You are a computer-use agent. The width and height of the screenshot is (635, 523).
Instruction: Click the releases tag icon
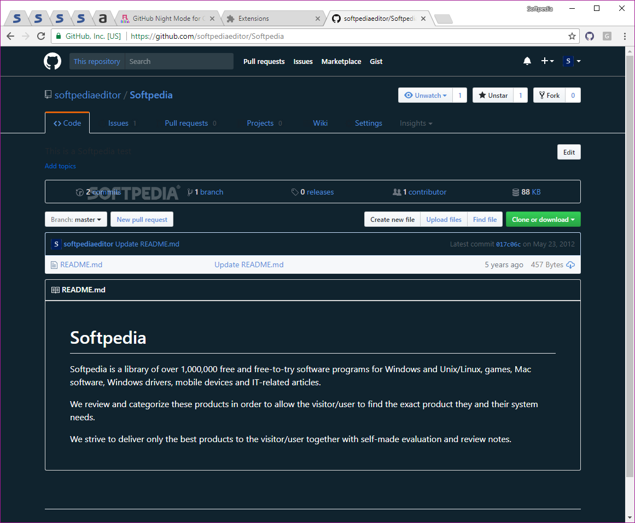tap(295, 192)
